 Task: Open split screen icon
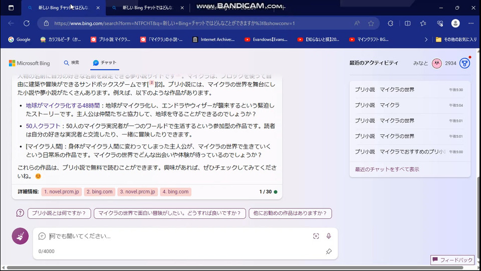[x=407, y=24]
